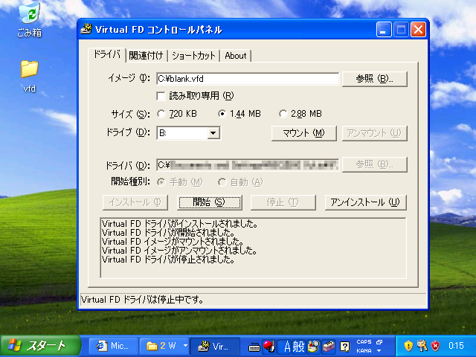This screenshot has width=476, height=357.
Task: Open the IME Pad icon in language bar
Action: [313, 346]
